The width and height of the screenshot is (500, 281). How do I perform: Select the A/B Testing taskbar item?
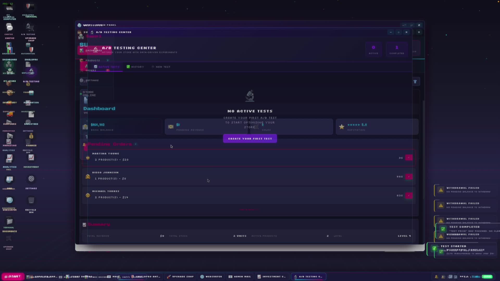308,277
